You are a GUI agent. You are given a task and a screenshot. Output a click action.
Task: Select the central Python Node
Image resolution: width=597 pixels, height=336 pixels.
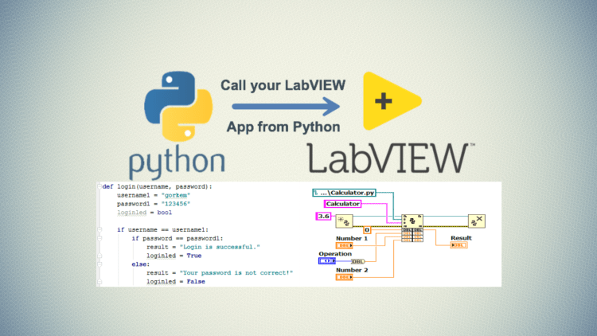point(412,229)
